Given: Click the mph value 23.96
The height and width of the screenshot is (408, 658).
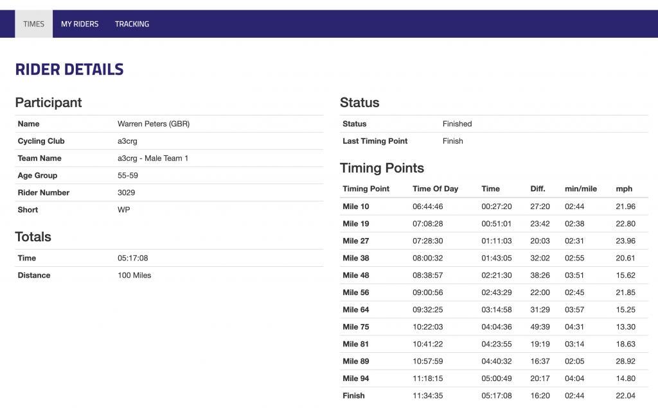Looking at the screenshot, I should (x=626, y=241).
